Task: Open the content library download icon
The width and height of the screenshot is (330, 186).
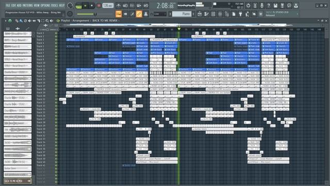Action: tap(296, 6)
